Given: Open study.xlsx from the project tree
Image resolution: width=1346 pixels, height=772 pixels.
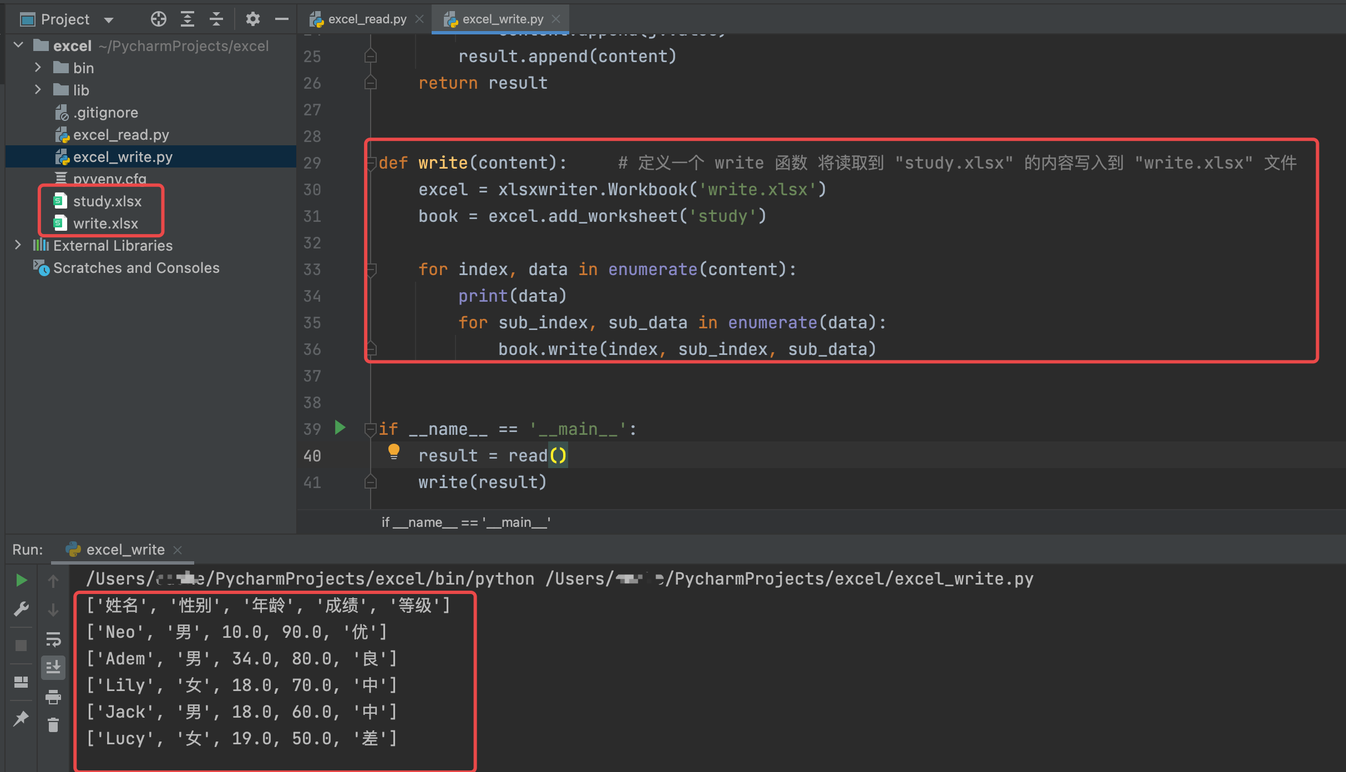Looking at the screenshot, I should [x=107, y=201].
